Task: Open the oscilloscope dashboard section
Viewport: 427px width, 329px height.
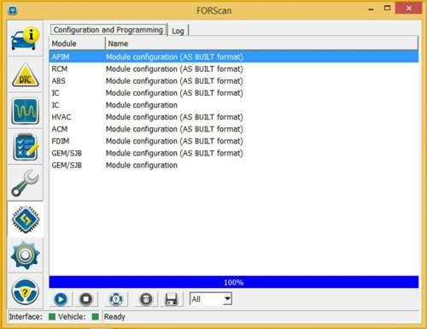Action: tap(26, 111)
